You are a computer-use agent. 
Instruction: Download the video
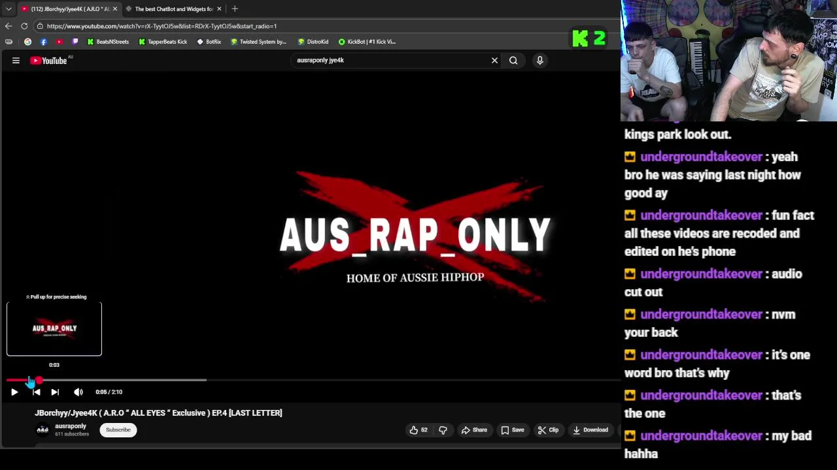(x=590, y=430)
